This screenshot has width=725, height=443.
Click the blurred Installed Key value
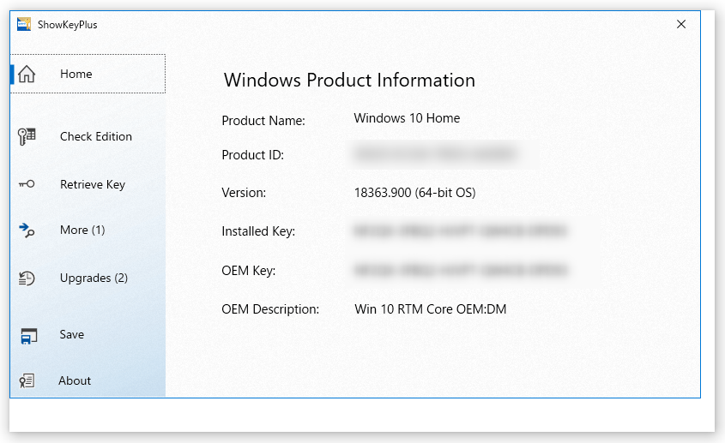tap(460, 230)
